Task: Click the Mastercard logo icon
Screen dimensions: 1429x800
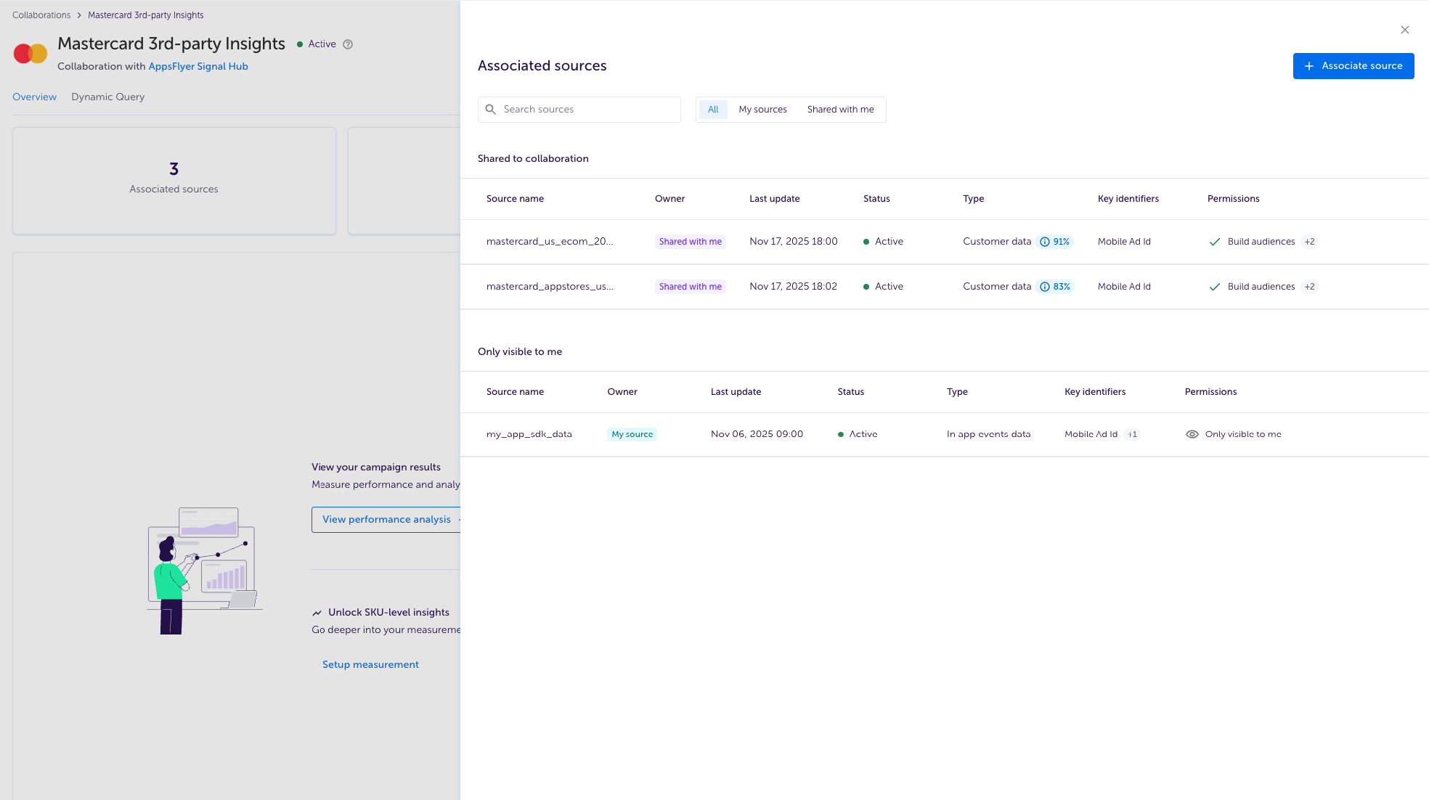Action: [30, 54]
